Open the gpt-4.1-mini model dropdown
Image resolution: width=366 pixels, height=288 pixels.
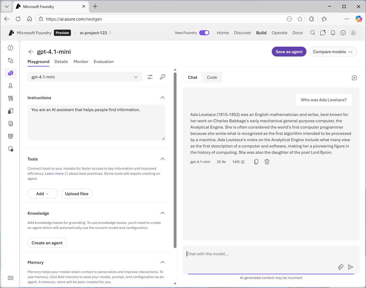[x=85, y=77]
